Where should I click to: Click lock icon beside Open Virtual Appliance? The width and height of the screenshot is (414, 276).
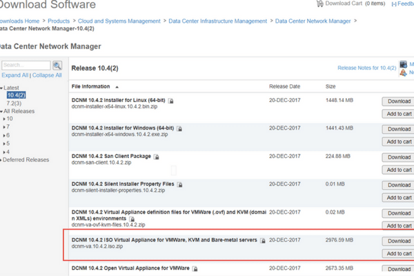(195, 269)
